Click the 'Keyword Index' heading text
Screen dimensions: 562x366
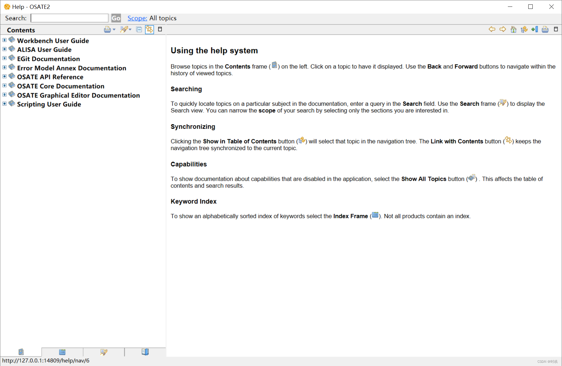click(193, 201)
